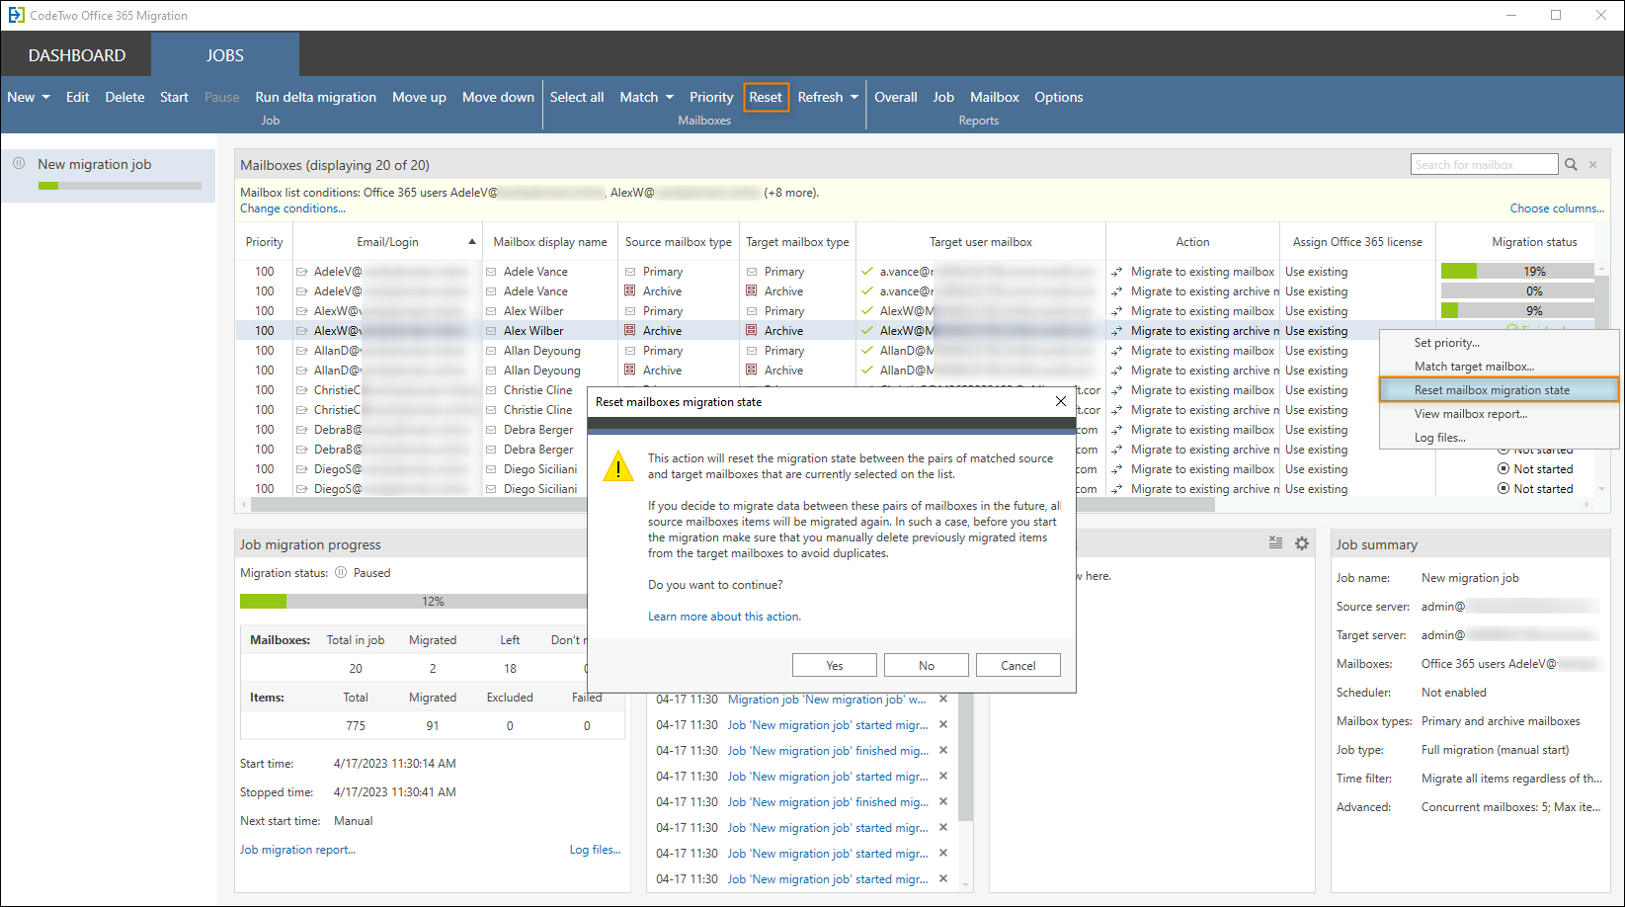Click the Start job toolbar button

(174, 97)
